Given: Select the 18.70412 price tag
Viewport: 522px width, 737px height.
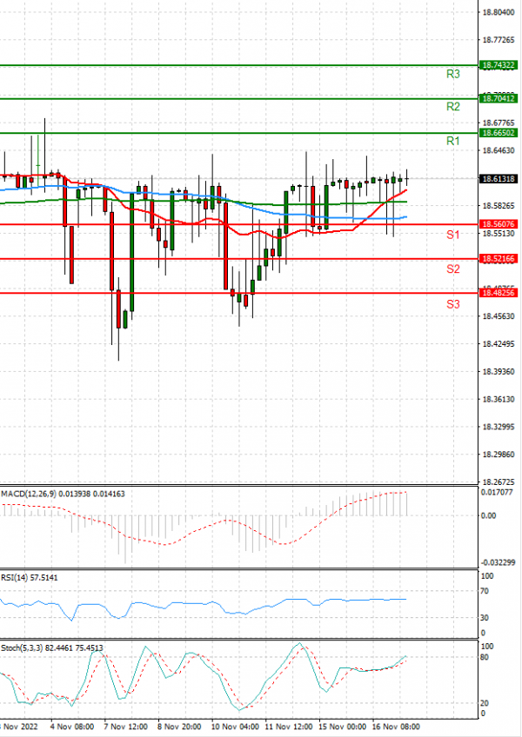Looking at the screenshot, I should (x=498, y=99).
